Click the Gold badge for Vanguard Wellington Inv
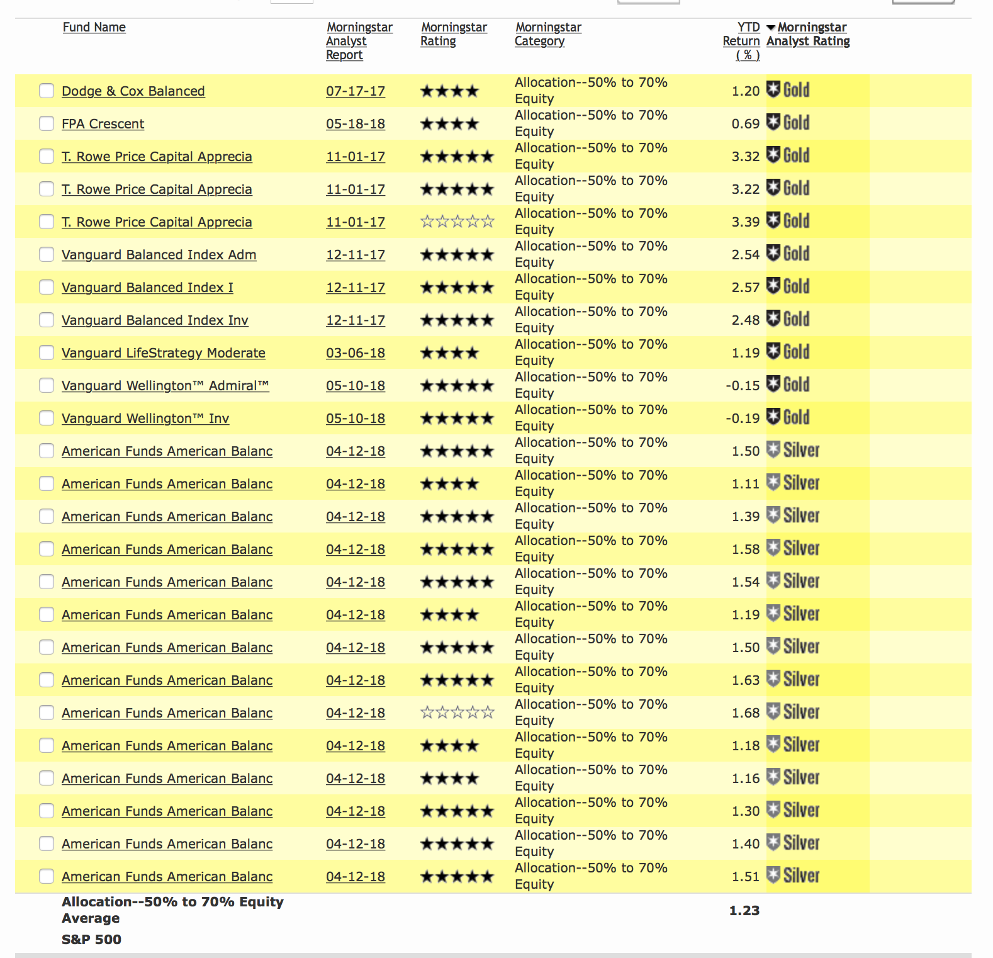This screenshot has height=958, width=993. (x=788, y=417)
